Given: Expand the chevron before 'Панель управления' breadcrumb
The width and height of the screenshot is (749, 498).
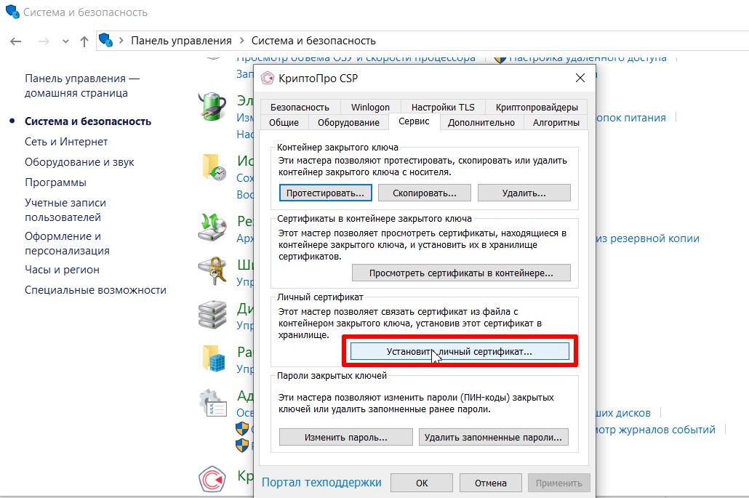Looking at the screenshot, I should pos(121,41).
